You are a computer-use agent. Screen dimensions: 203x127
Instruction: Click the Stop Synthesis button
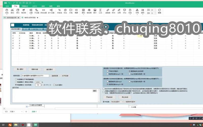125,97
